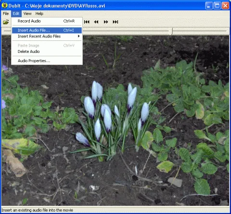The image size is (231, 214).
Task: Choose Delete Audio from the menu
Action: 47,51
